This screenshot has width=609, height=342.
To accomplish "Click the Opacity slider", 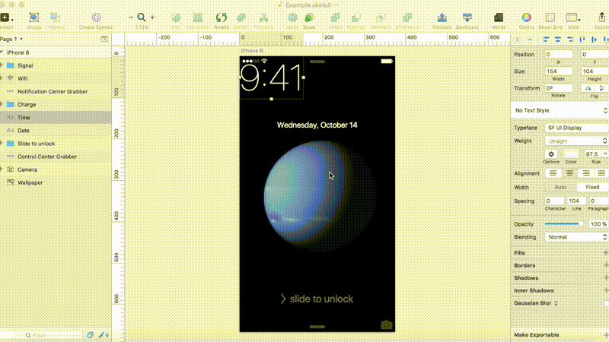I will (x=564, y=224).
